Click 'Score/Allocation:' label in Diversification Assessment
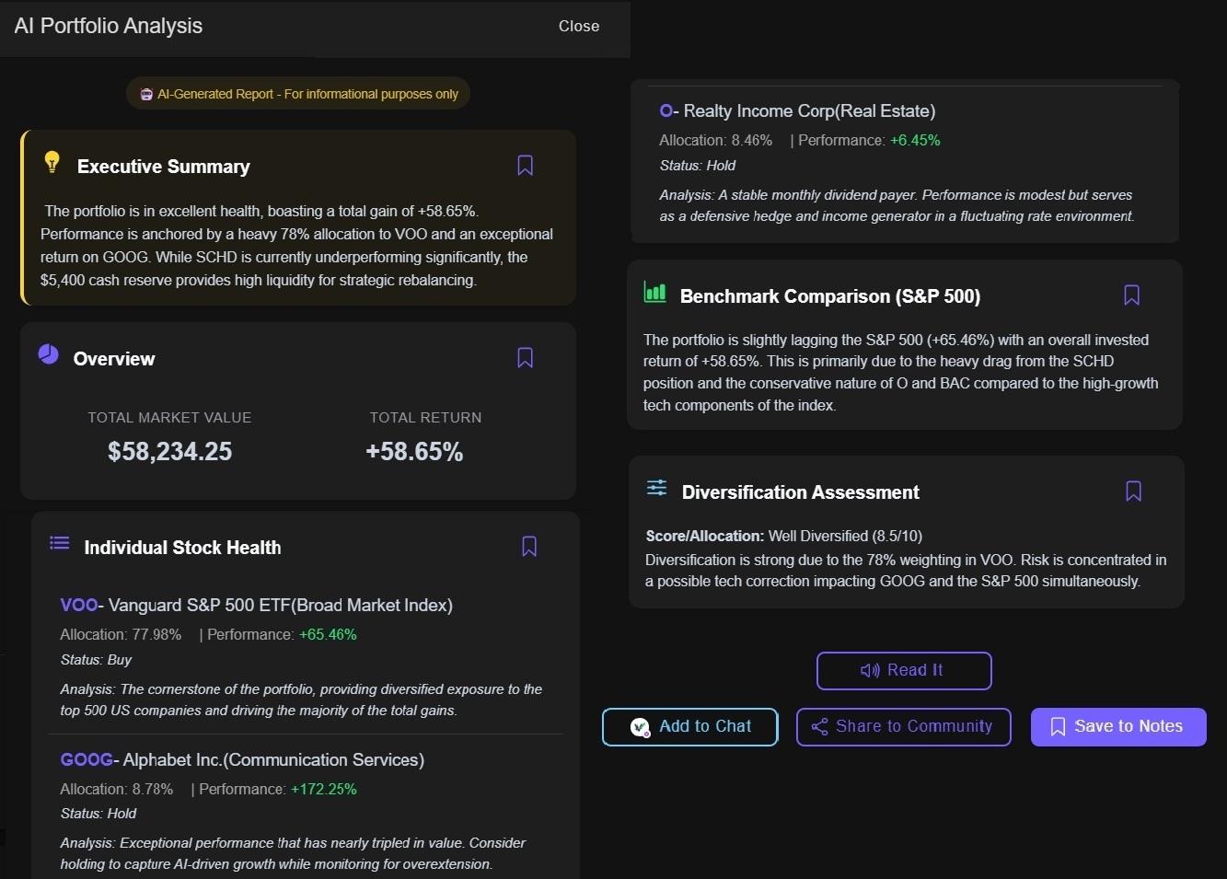This screenshot has height=879, width=1227. (705, 537)
